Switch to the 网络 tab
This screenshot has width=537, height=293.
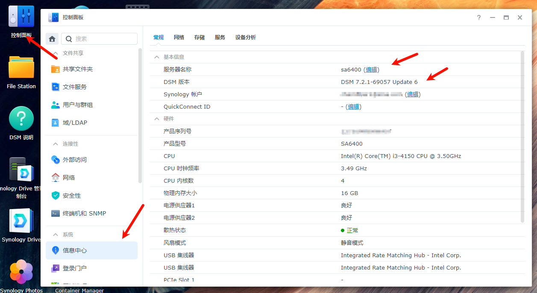pyautogui.click(x=179, y=37)
